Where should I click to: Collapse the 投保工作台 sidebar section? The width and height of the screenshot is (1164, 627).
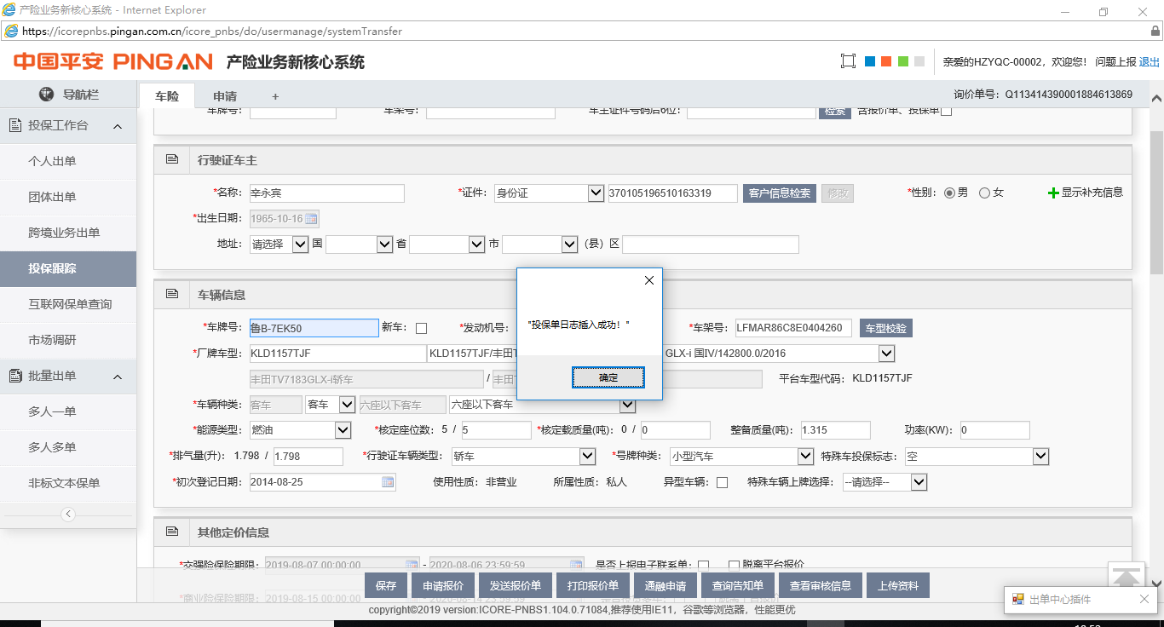coord(118,126)
